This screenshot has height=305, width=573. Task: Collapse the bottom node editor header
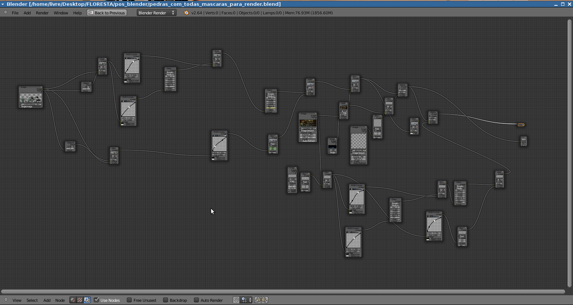point(5,300)
